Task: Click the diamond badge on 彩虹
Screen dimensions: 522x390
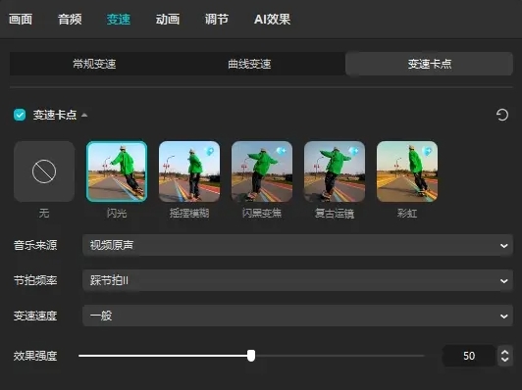Action: (427, 152)
